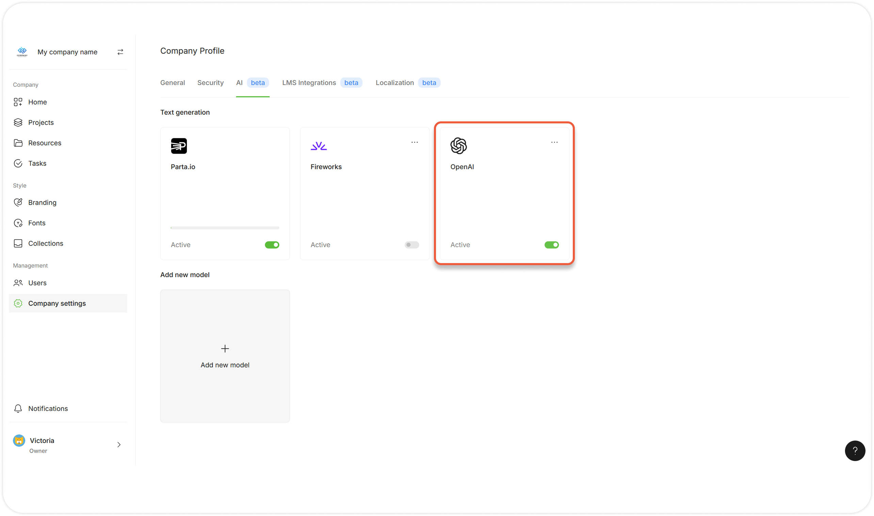Click the Home grid icon in sidebar
The width and height of the screenshot is (874, 516).
[x=18, y=102]
